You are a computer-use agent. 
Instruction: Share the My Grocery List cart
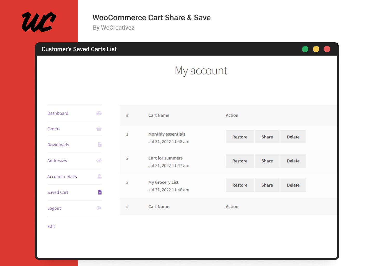[267, 185]
